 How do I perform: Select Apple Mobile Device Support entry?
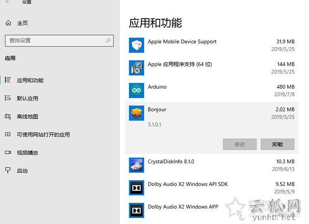coord(182,42)
